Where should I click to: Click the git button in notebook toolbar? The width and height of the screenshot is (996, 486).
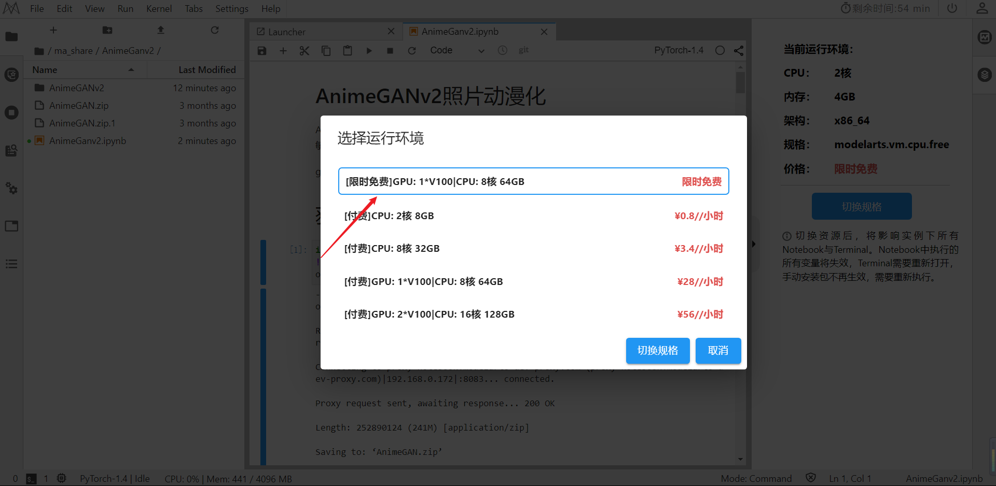tap(523, 50)
